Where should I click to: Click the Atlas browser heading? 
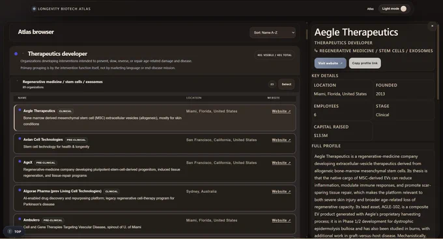point(36,32)
